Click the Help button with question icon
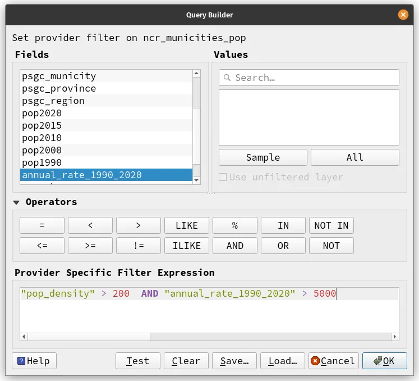Screen dimensions: 419x381 (34, 361)
